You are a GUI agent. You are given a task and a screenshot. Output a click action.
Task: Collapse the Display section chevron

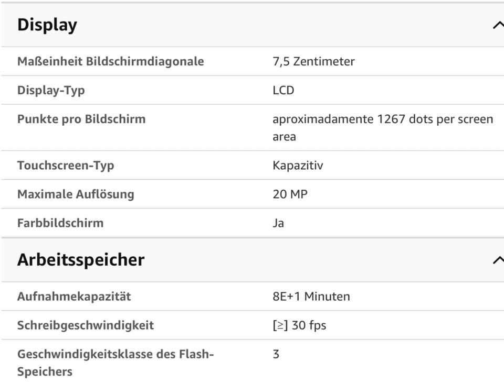click(498, 25)
